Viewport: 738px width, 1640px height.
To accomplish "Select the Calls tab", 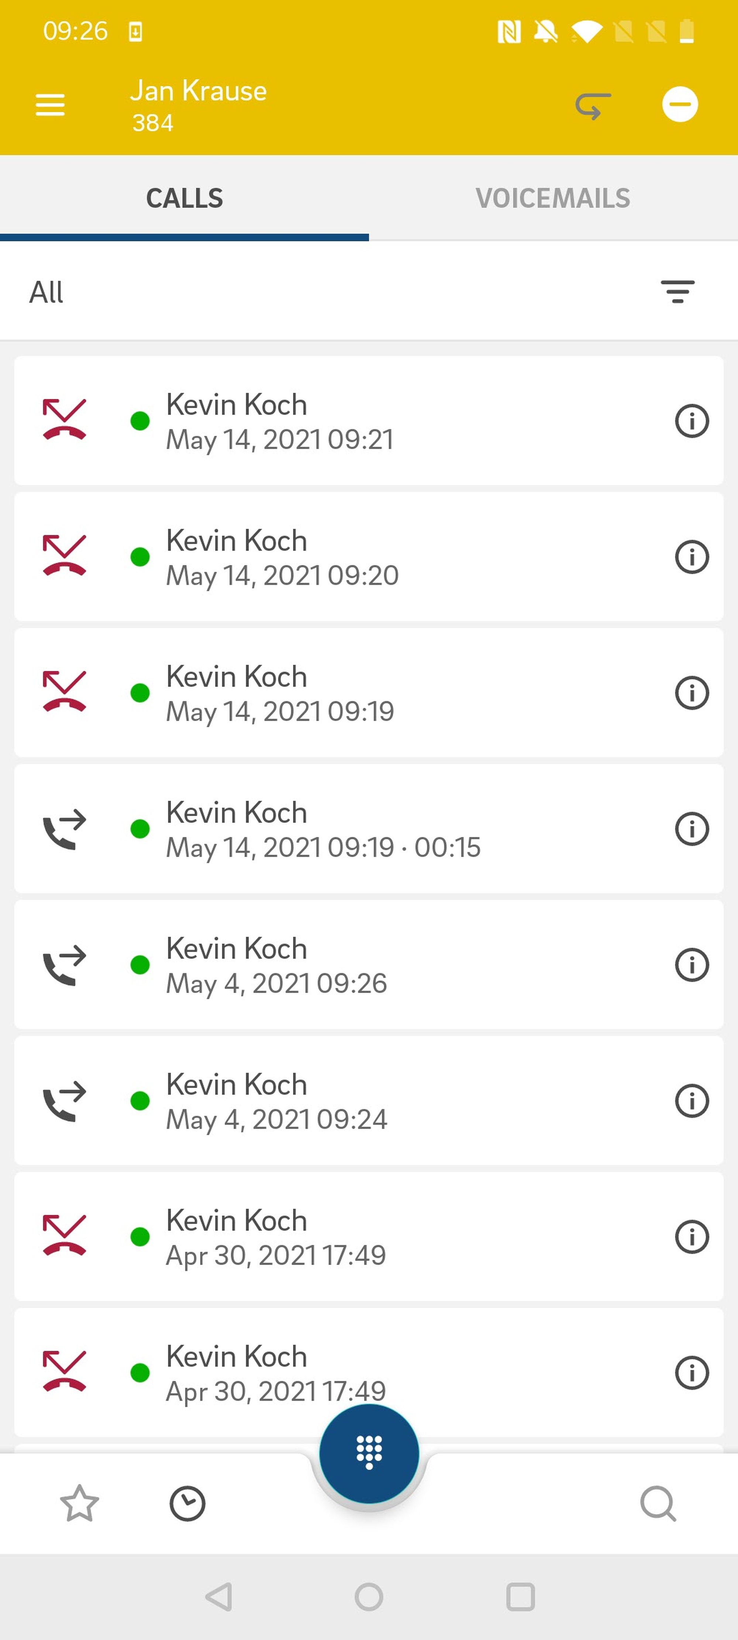I will tap(184, 199).
